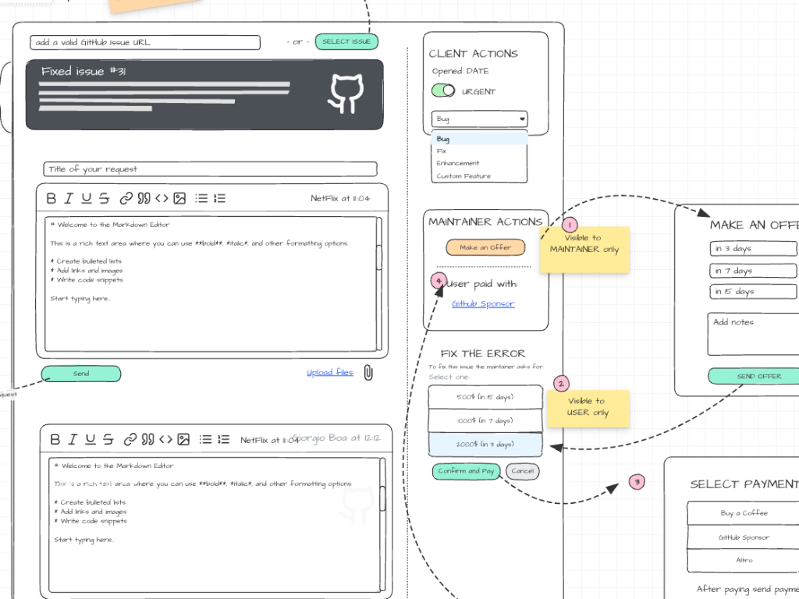Click Underline icon in bottom markdown editor
Viewport: 799px width, 599px height.
(91, 439)
